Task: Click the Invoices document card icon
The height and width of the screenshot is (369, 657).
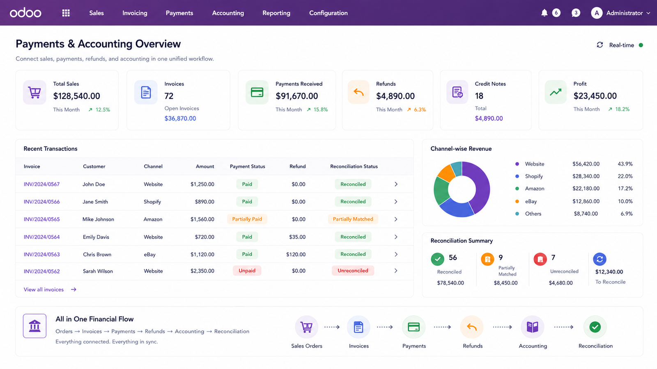Action: 146,92
